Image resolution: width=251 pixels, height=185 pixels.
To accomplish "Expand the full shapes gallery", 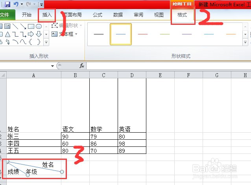I will [46, 42].
